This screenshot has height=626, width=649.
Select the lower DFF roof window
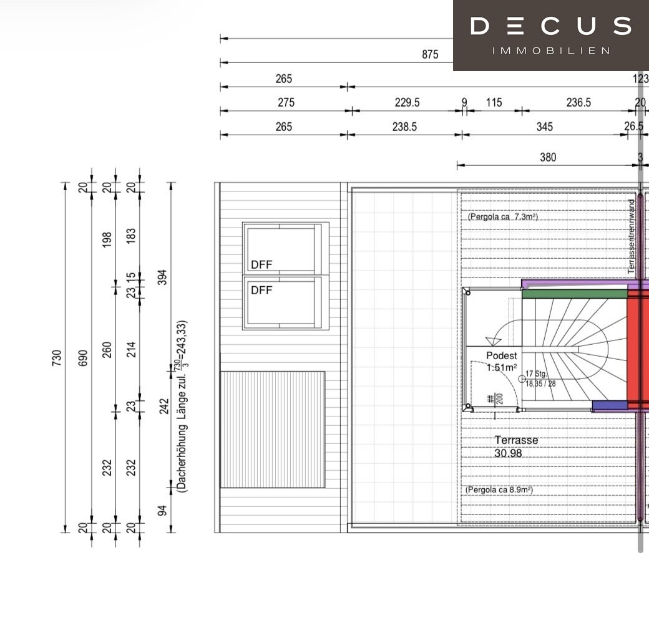(285, 302)
